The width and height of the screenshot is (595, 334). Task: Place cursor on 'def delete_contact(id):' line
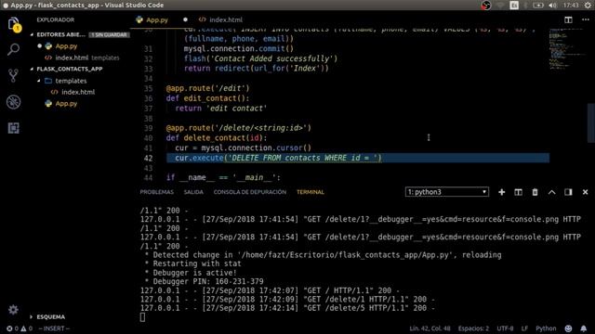click(x=217, y=138)
